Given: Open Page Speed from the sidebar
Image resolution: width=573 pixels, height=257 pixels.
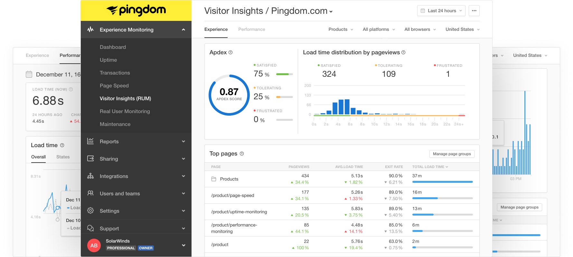Looking at the screenshot, I should coord(114,85).
